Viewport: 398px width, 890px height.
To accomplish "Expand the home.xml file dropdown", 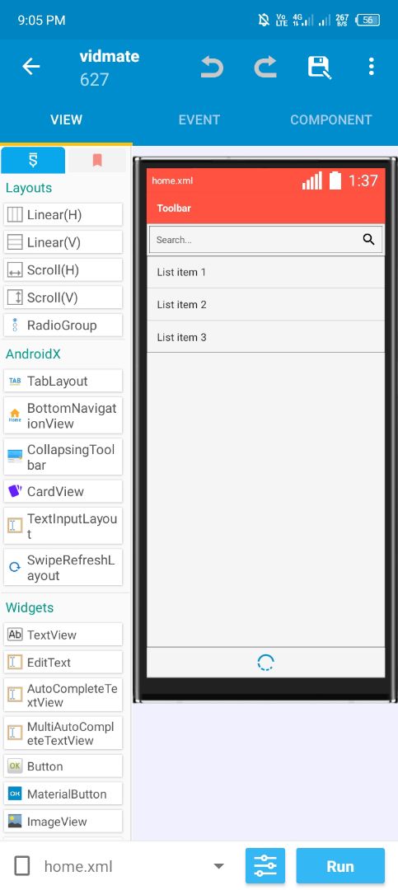I will (x=218, y=866).
